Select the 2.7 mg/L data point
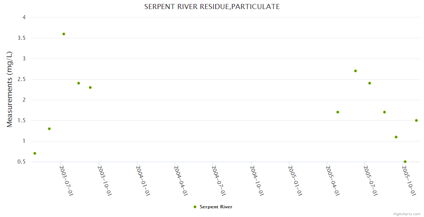The width and height of the screenshot is (424, 217). pos(356,71)
